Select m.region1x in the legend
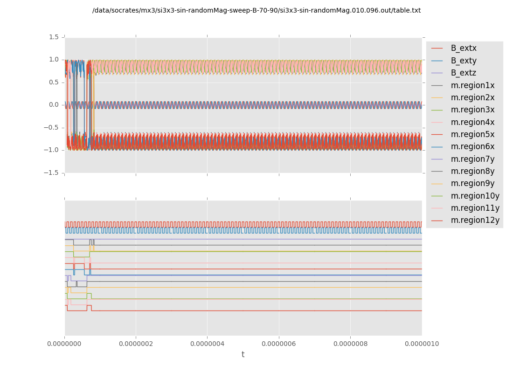This screenshot has height=373, width=513. 472,85
